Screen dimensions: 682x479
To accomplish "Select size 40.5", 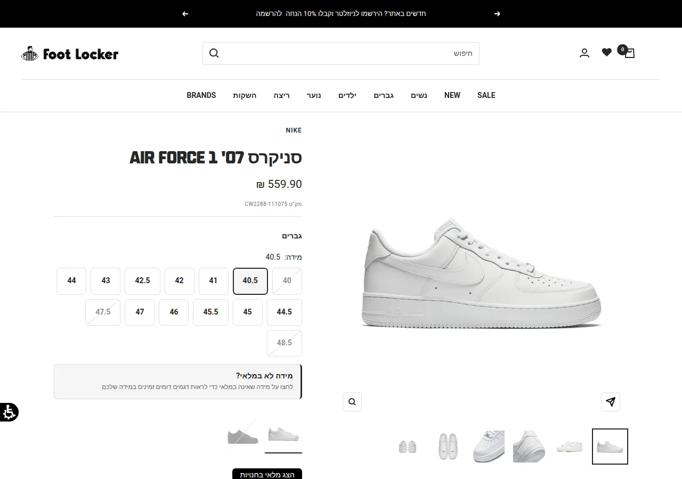I will (x=250, y=281).
